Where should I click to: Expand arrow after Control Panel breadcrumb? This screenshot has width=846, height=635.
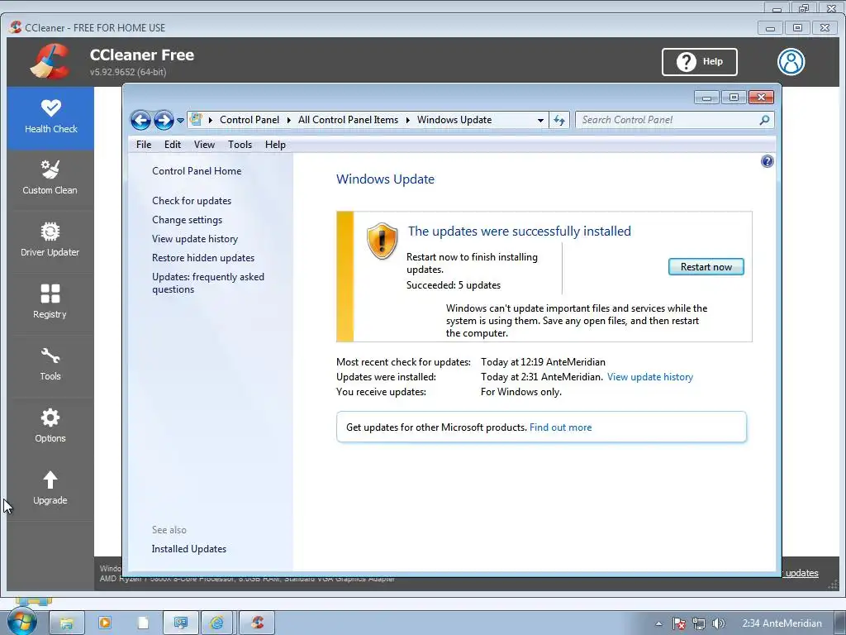point(288,120)
